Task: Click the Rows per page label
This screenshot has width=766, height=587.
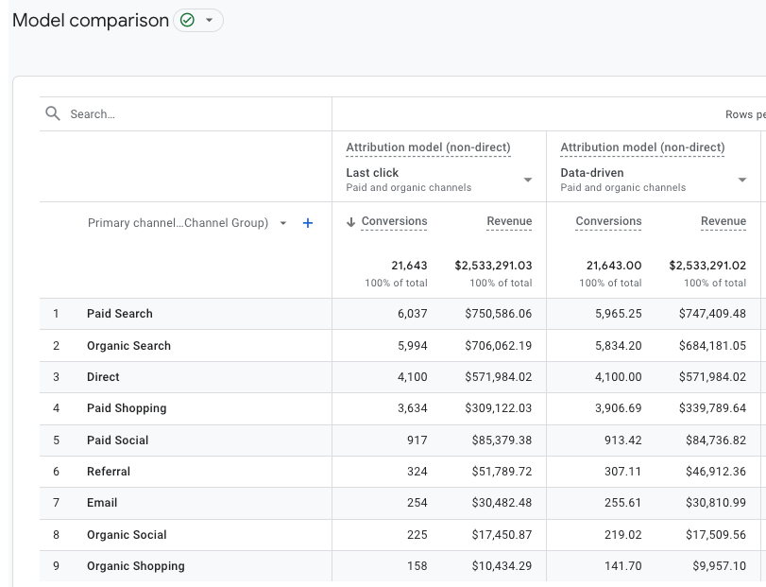Action: coord(745,114)
